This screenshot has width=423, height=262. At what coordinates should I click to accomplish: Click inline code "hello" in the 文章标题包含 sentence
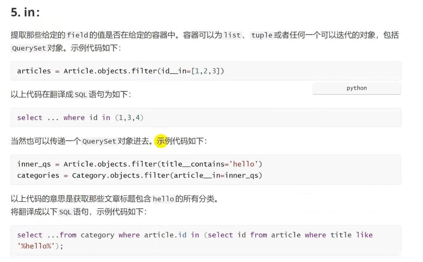pyautogui.click(x=163, y=199)
